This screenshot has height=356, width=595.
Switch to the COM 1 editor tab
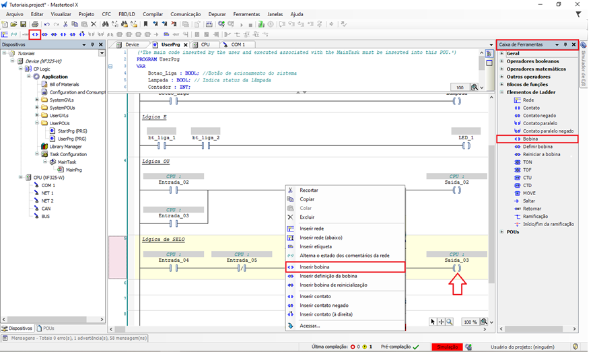coord(238,44)
